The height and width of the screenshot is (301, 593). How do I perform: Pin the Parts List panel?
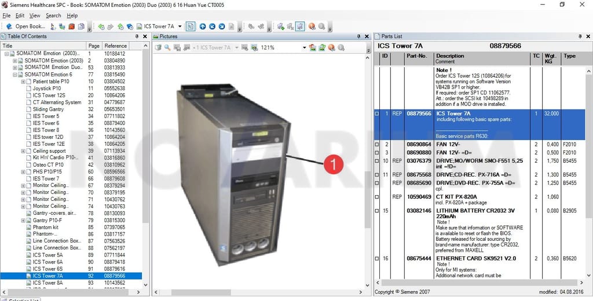pos(580,36)
